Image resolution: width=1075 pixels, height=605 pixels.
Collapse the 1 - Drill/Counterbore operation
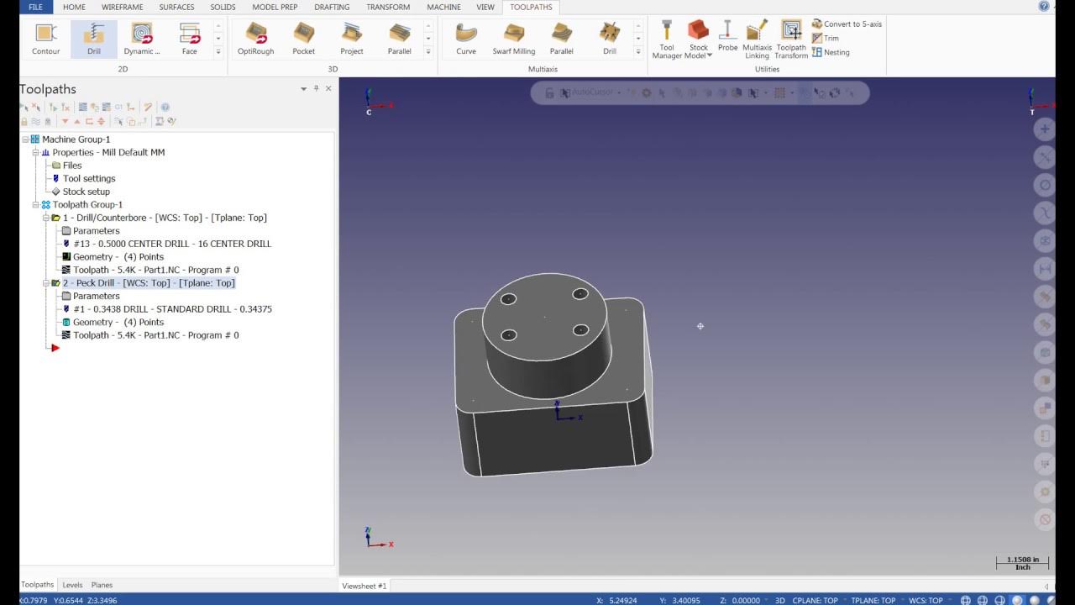45,218
